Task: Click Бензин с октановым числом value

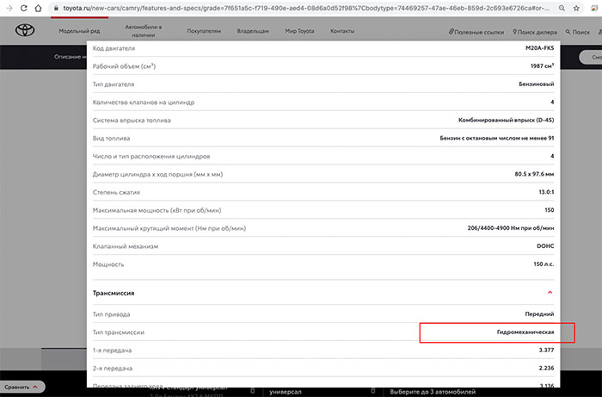Action: pos(497,138)
